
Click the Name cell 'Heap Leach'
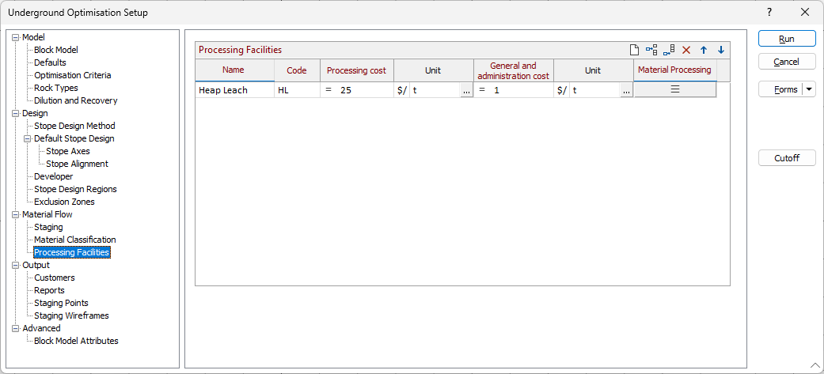[235, 90]
